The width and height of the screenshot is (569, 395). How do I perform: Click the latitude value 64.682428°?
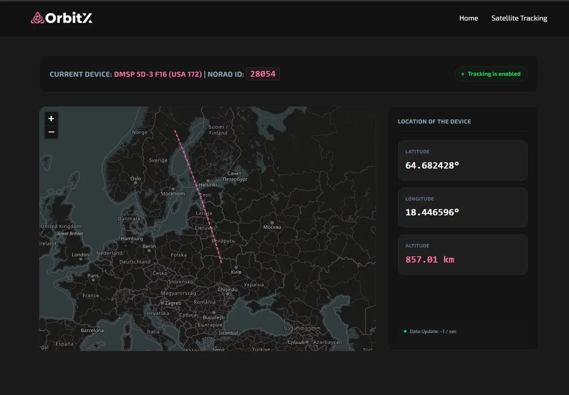[x=432, y=165]
